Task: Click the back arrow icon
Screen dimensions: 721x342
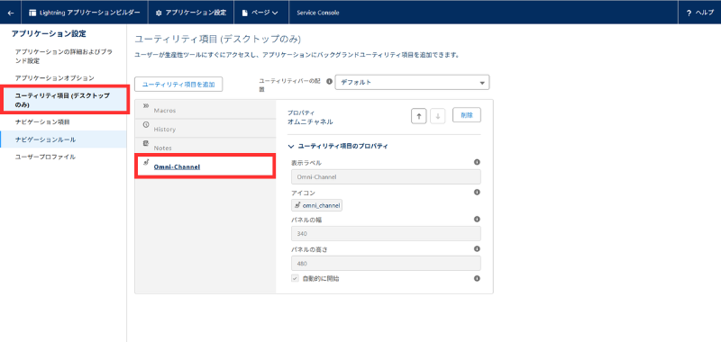Action: click(x=11, y=13)
